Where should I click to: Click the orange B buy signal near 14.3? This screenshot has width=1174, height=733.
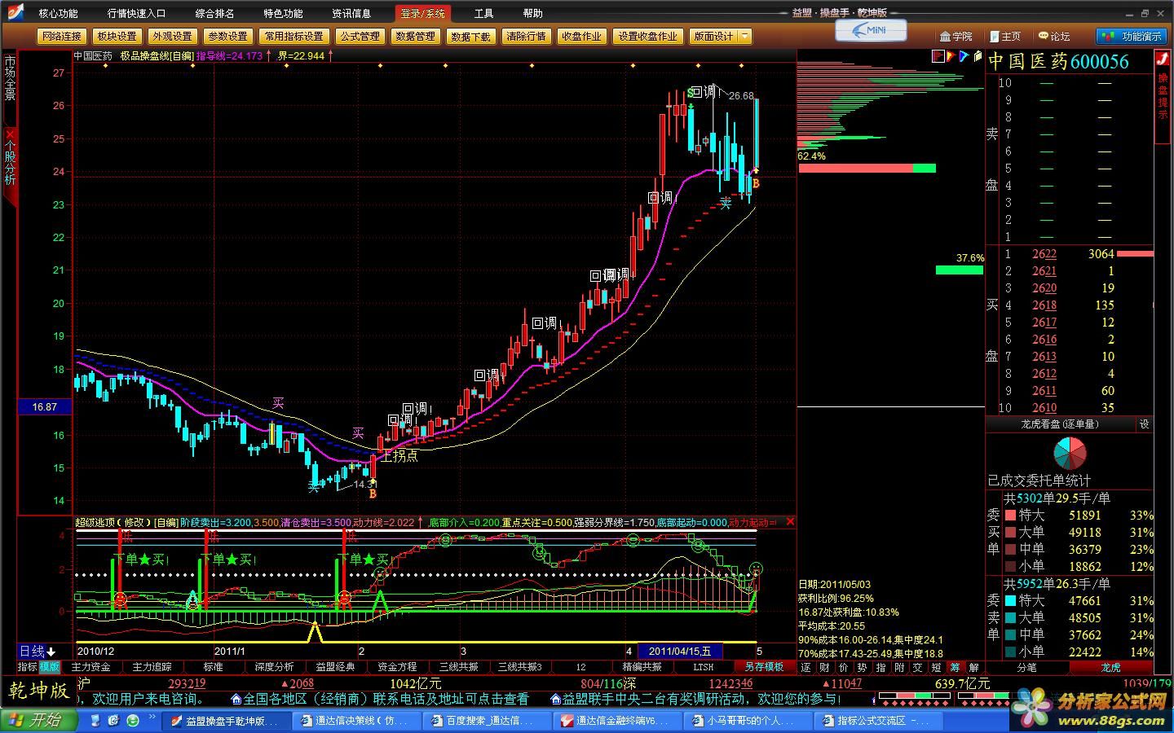373,492
